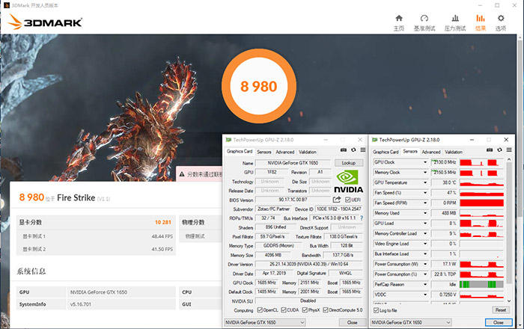The width and height of the screenshot is (524, 329).
Task: Click the warning triangle icon on result banner
Action: tap(182, 174)
